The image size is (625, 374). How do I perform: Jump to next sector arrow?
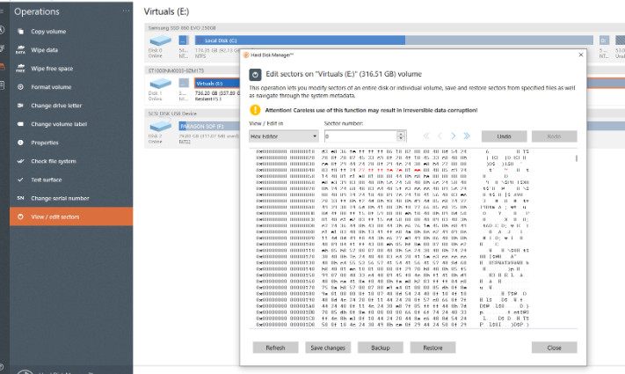click(x=453, y=136)
